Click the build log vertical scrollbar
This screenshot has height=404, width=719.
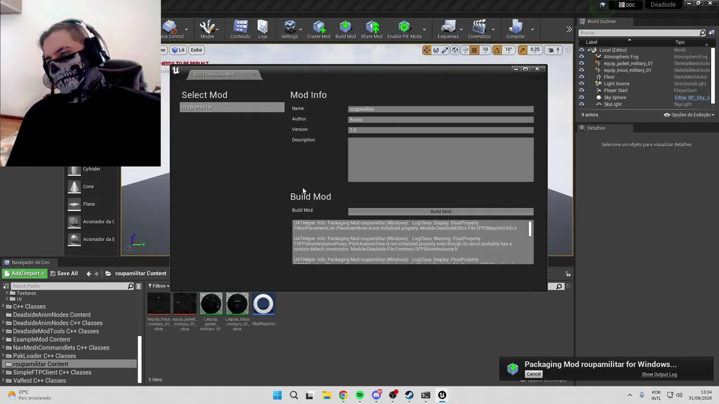click(530, 228)
